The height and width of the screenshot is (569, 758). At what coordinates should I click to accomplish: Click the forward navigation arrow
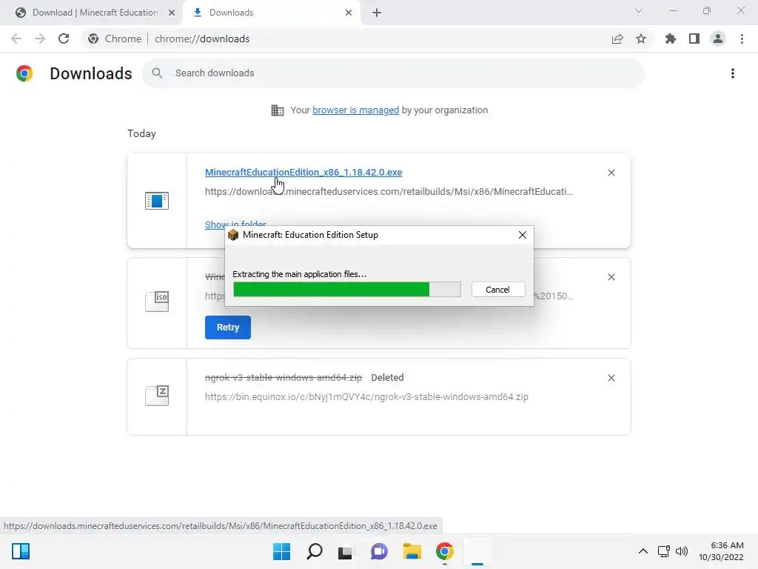point(40,39)
